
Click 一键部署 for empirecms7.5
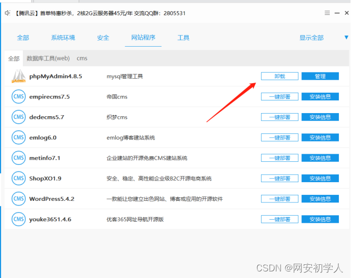(279, 97)
